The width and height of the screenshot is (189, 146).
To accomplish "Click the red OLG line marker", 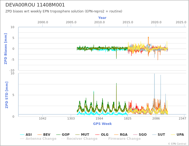I will pos(97,135).
